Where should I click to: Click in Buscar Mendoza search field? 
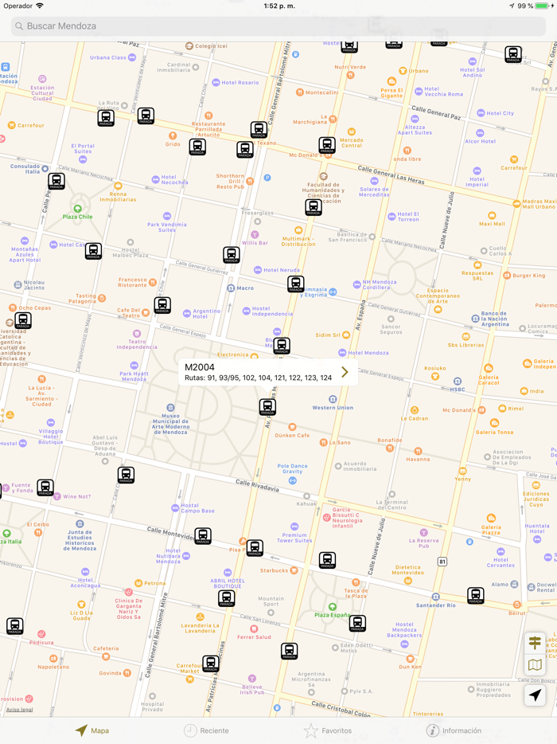pos(278,26)
